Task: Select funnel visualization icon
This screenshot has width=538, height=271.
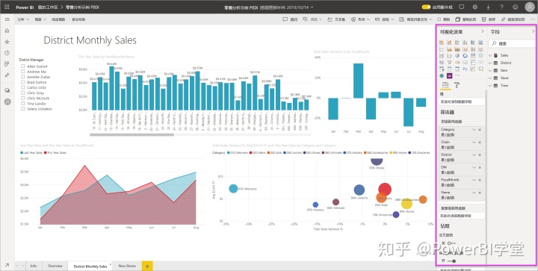Action: pos(450,63)
